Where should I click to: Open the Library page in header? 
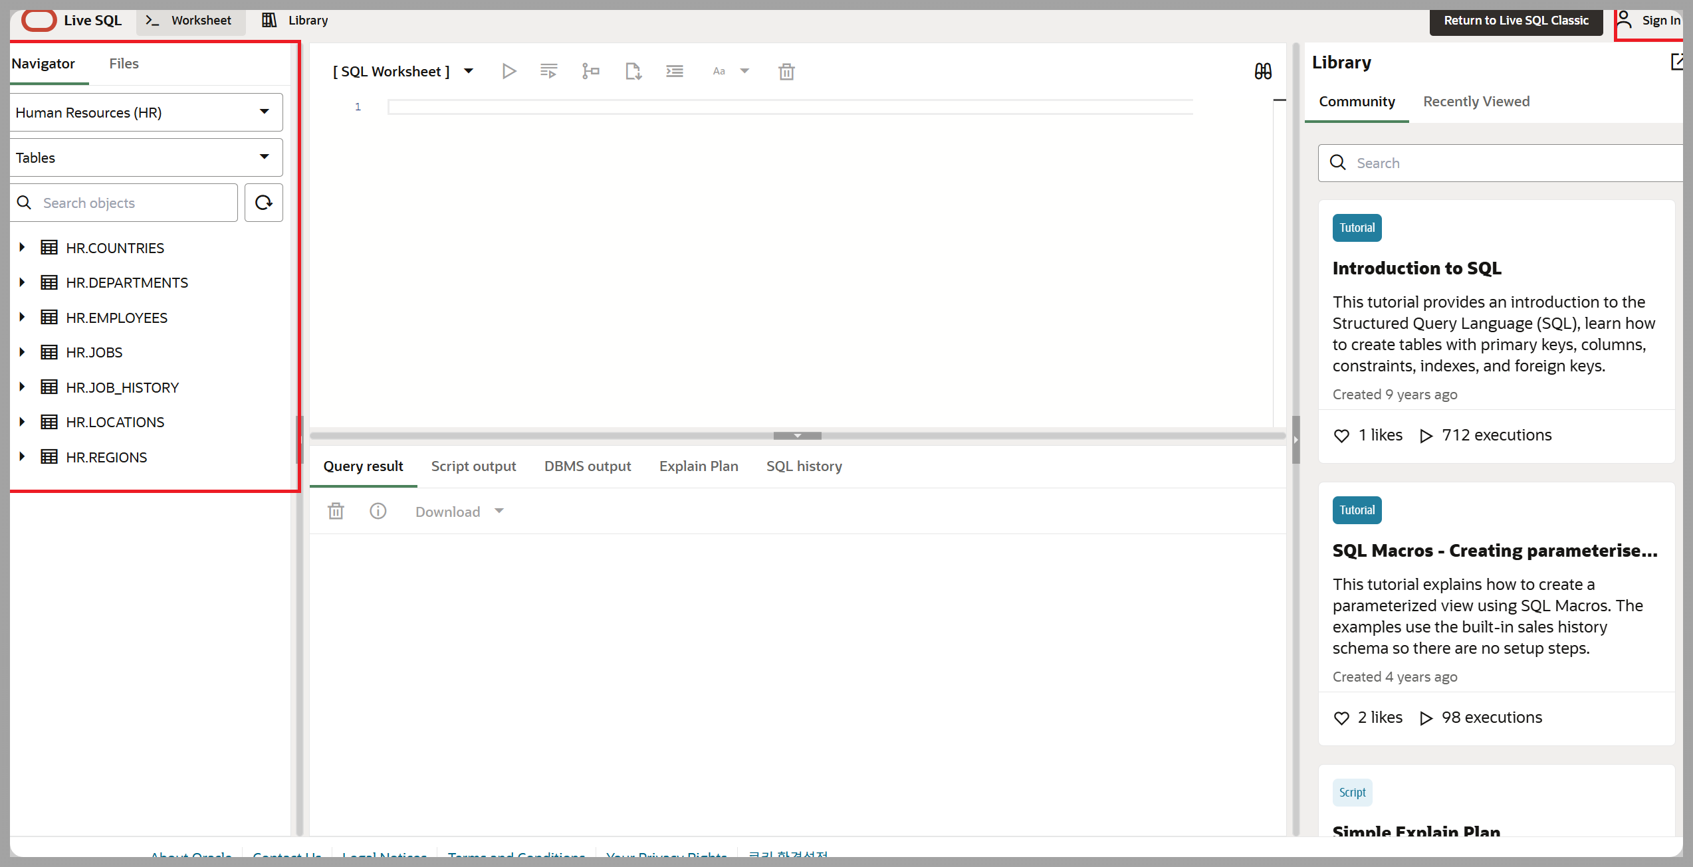(x=296, y=20)
